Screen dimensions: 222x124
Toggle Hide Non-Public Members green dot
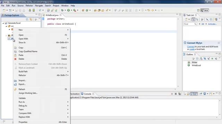(x=212, y=59)
